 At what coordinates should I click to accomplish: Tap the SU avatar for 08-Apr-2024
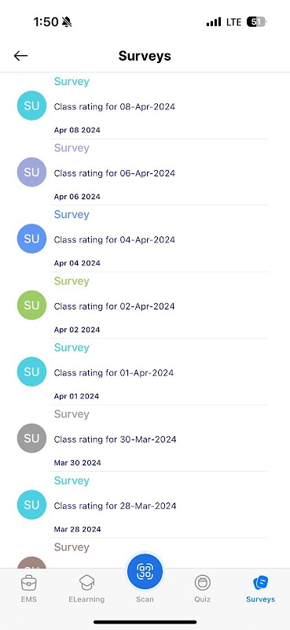tap(31, 106)
